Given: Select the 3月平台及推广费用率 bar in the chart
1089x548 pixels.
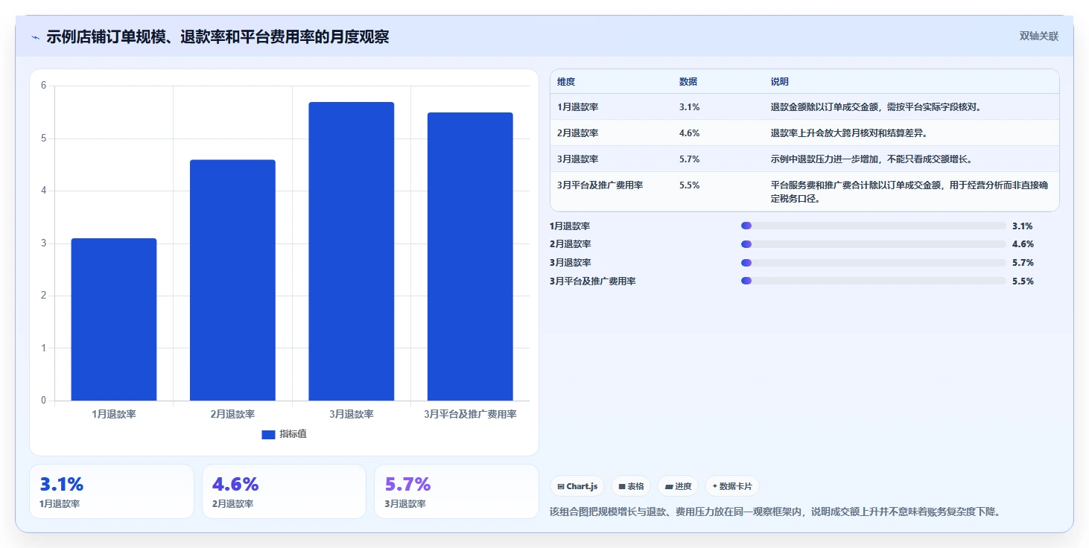Looking at the screenshot, I should pos(470,257).
